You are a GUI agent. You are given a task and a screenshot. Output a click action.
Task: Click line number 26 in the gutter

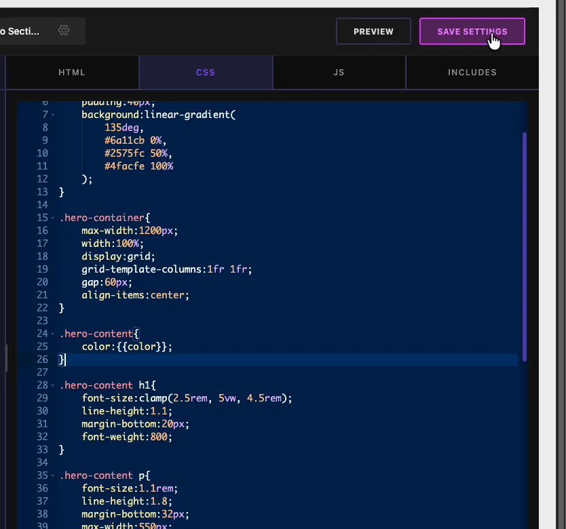coord(43,359)
